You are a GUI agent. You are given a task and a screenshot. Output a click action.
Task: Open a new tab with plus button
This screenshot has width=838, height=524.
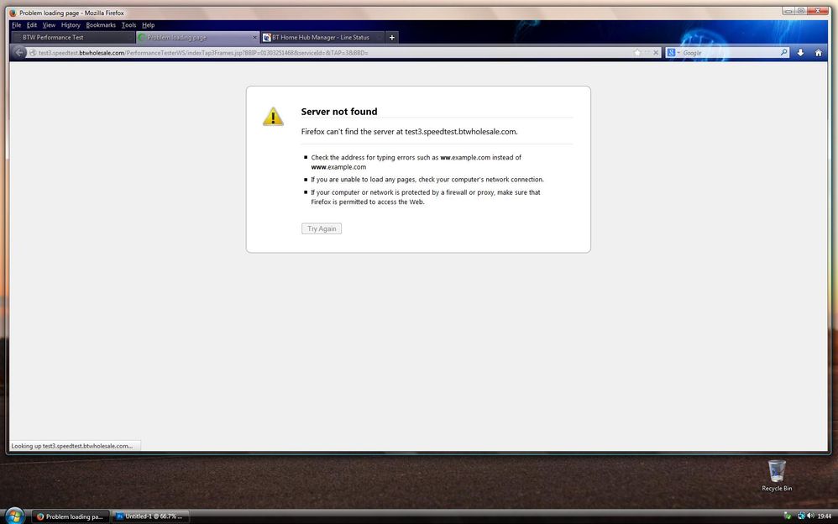coord(392,38)
